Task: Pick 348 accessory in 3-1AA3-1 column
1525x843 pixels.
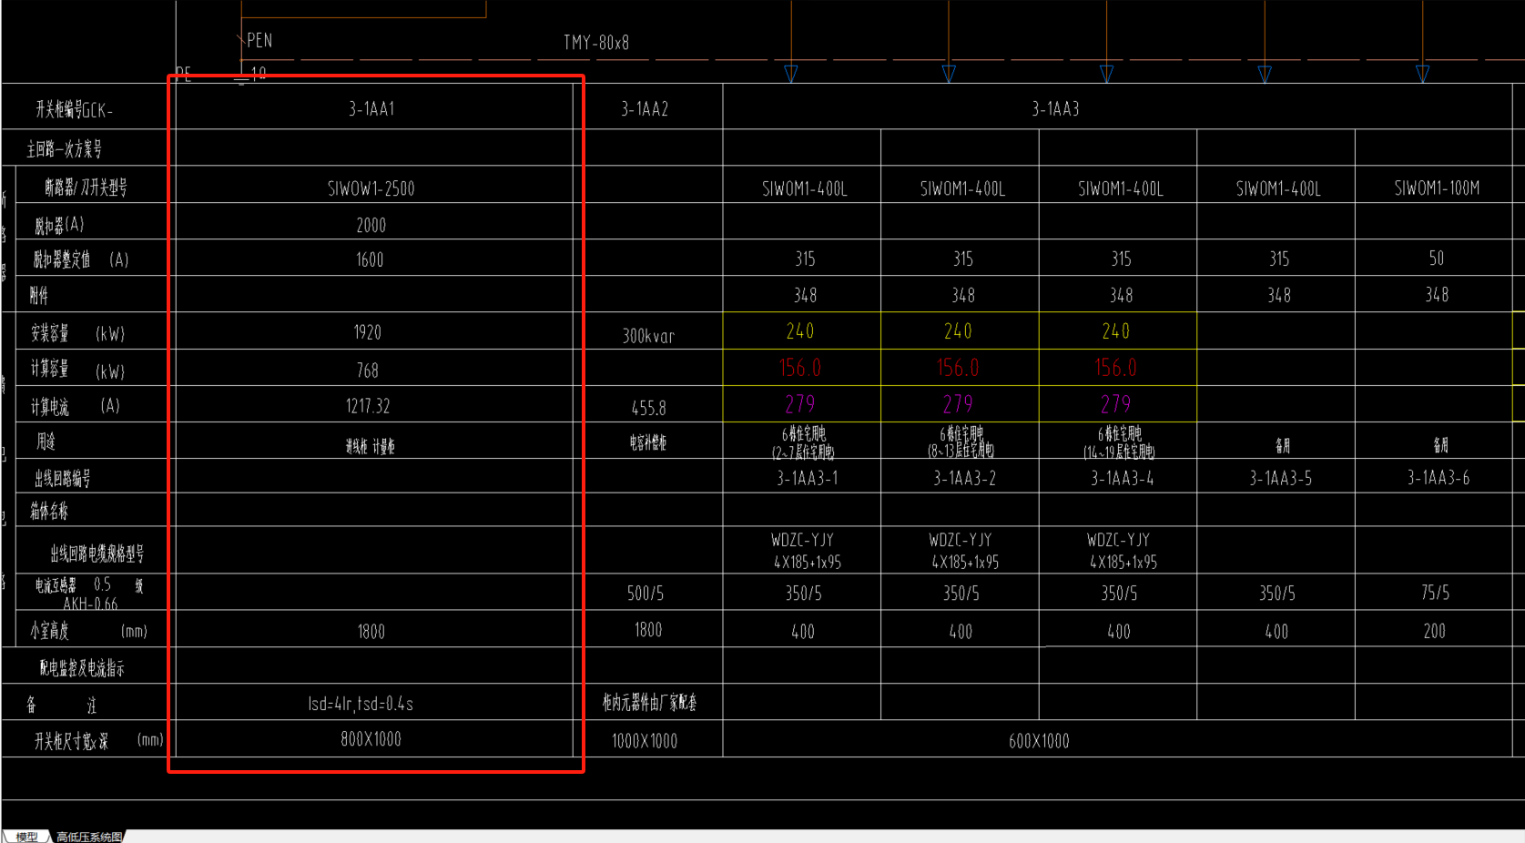Action: pyautogui.click(x=805, y=295)
